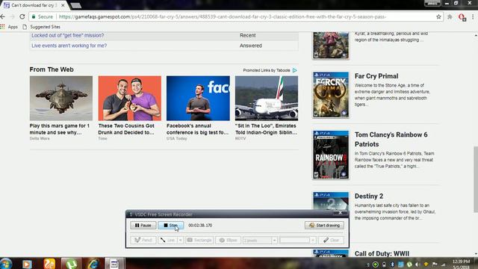Image resolution: width=478 pixels, height=269 pixels.
Task: Click the Promoted Links by Taboola text
Action: [x=267, y=70]
